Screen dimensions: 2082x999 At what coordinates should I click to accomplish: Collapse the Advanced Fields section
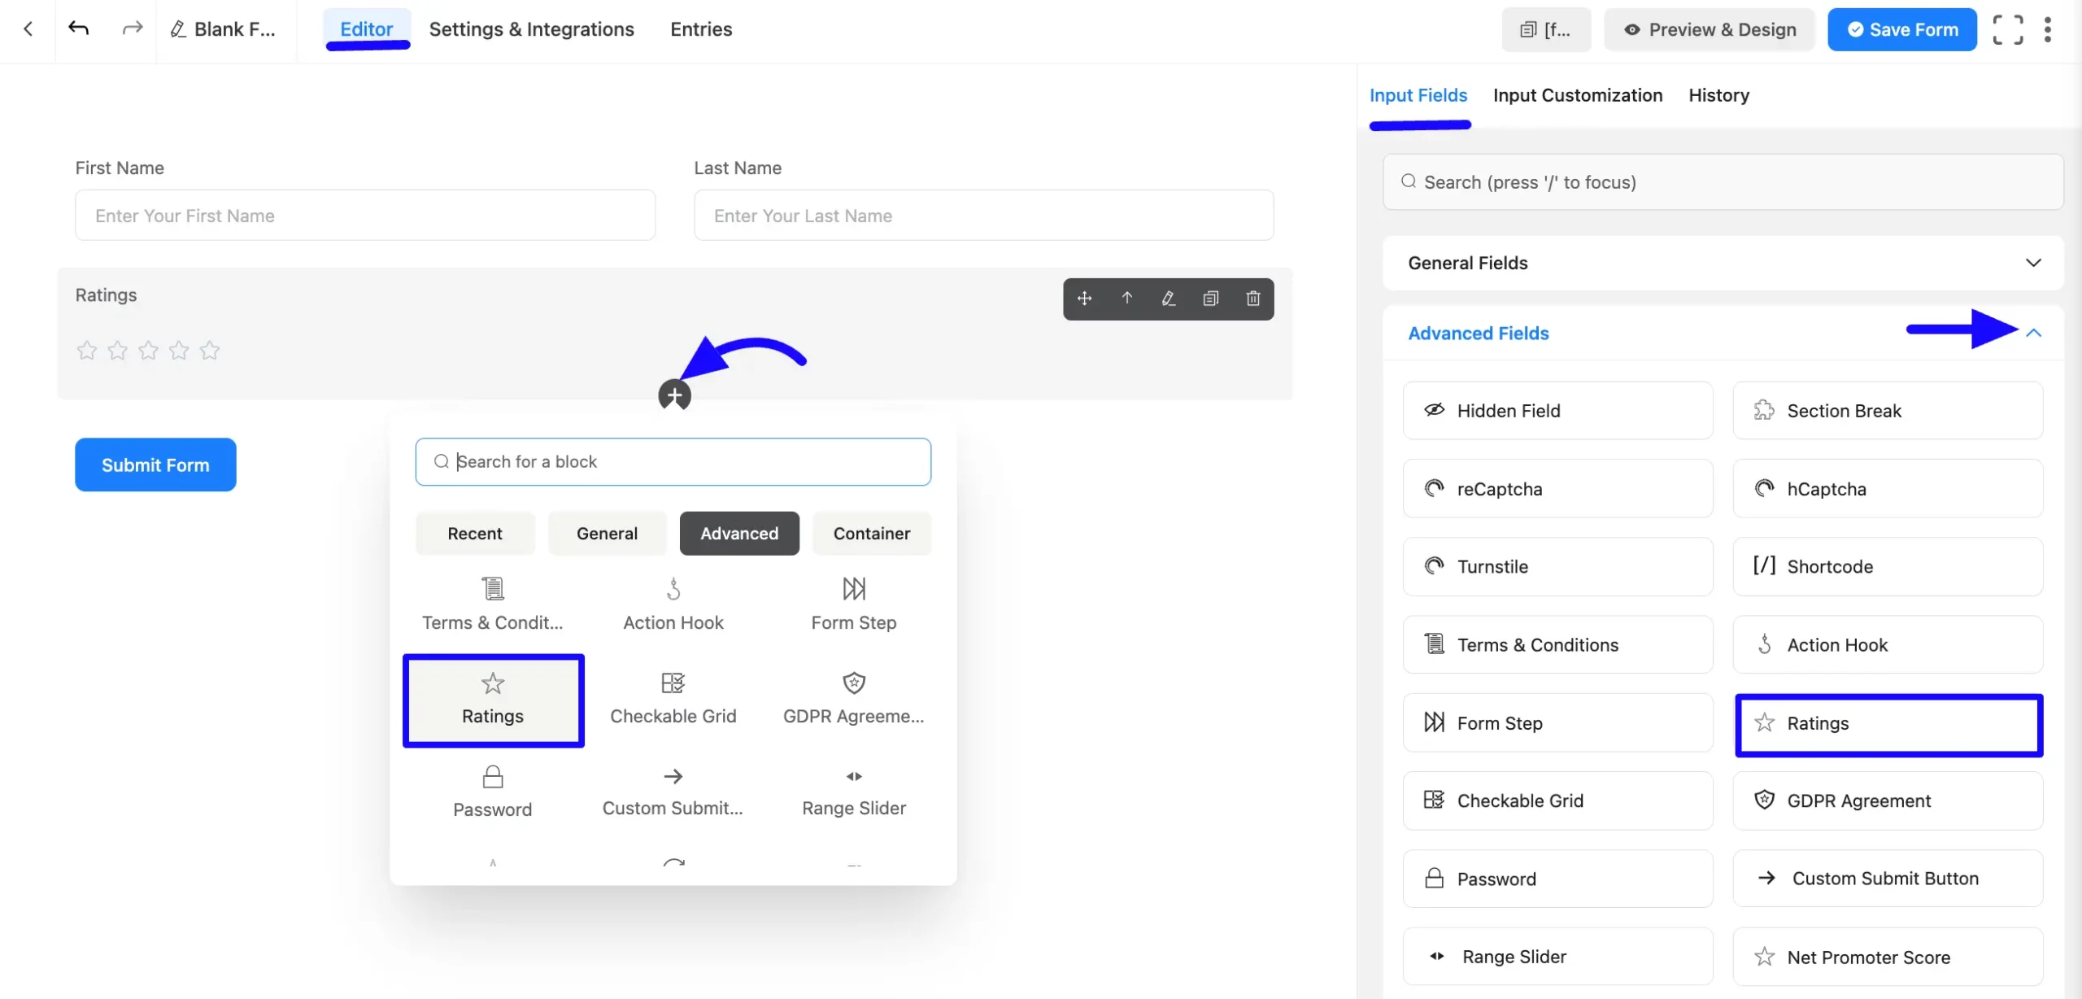point(2033,333)
